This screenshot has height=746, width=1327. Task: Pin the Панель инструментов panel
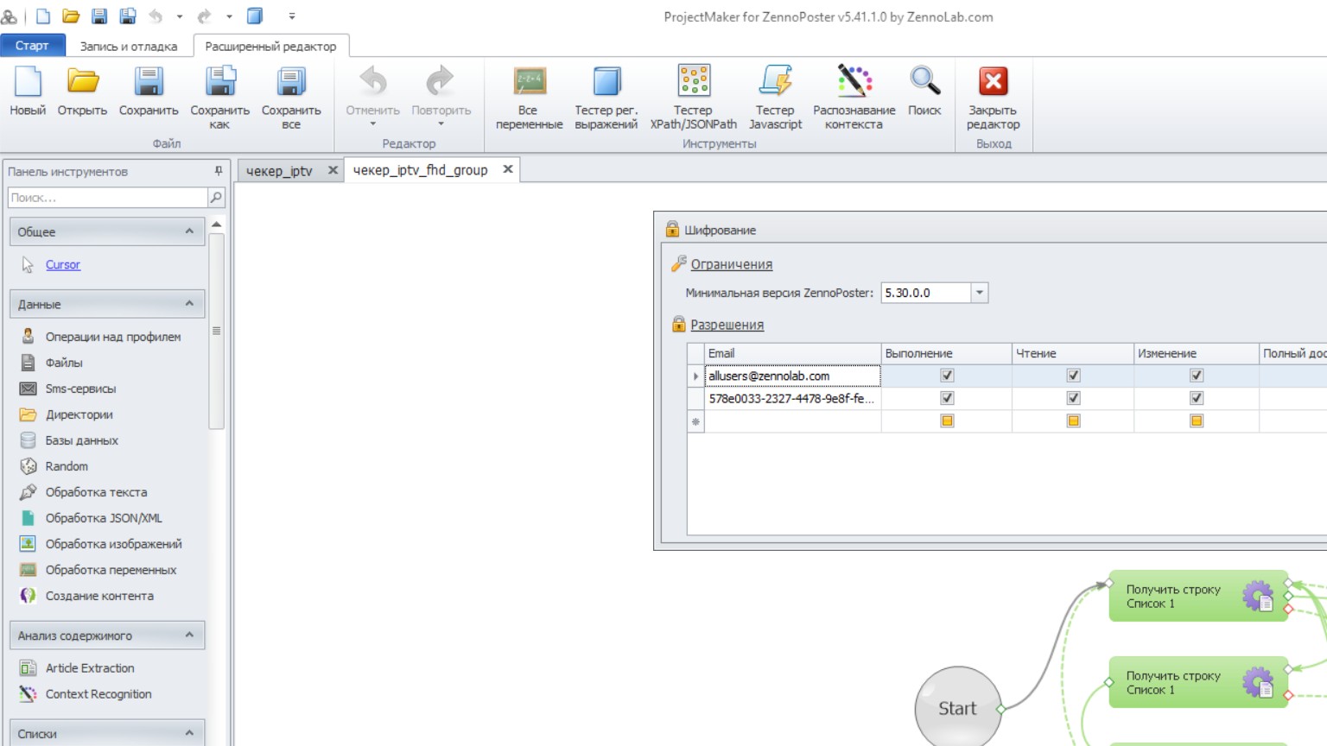[218, 171]
